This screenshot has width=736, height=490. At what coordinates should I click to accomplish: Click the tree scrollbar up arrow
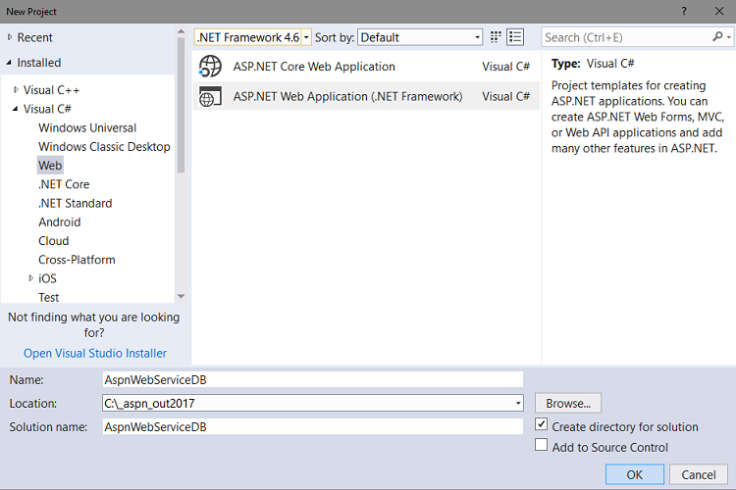(182, 31)
